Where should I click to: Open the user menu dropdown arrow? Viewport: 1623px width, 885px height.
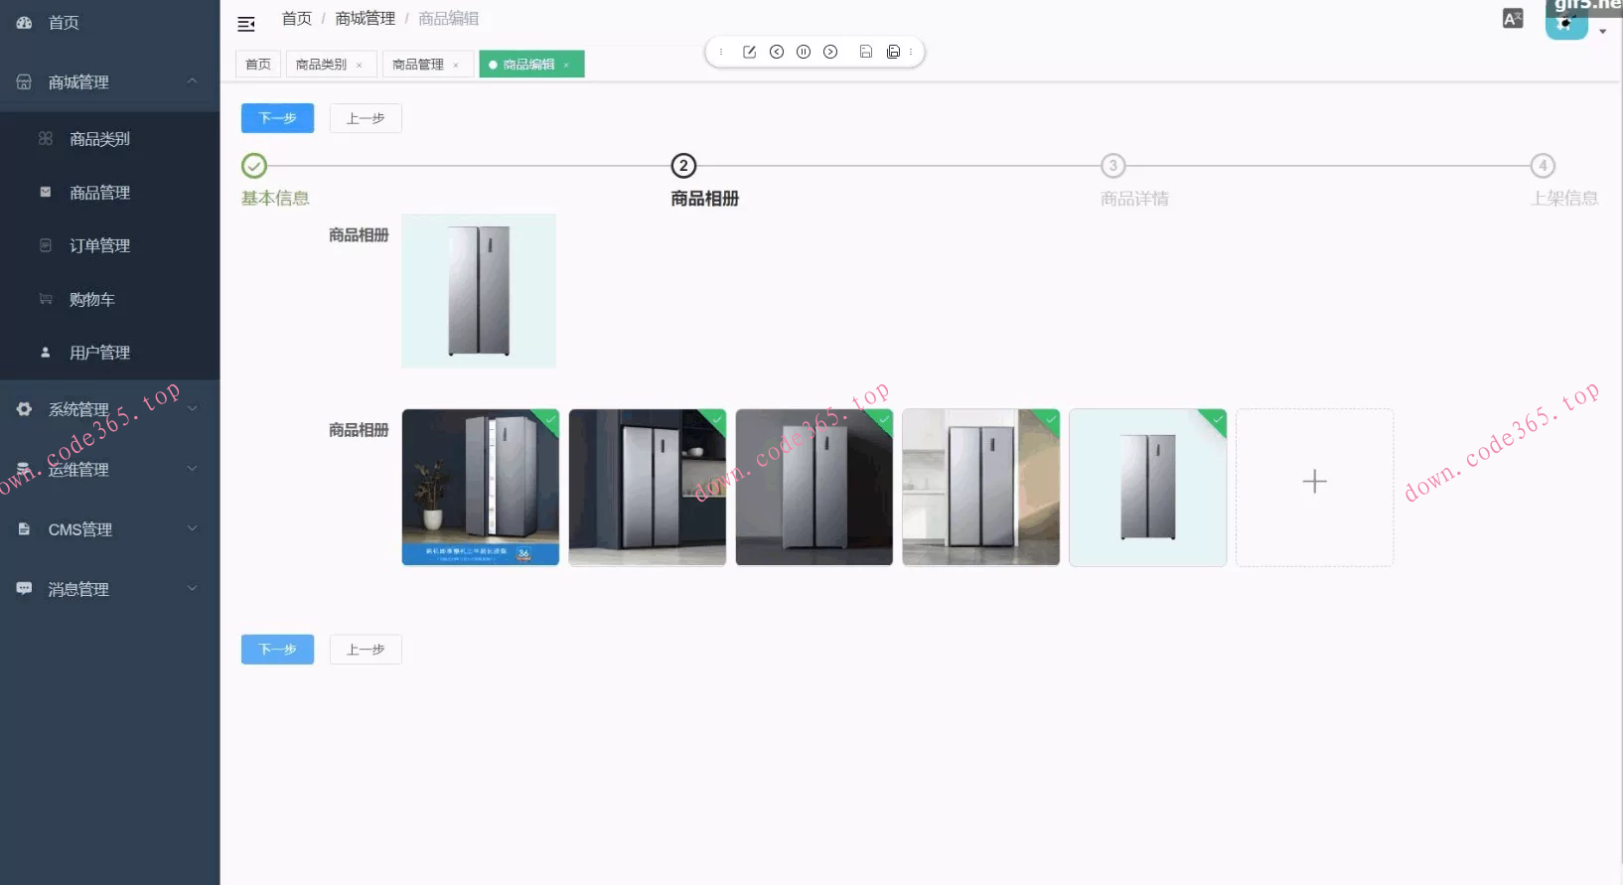pos(1602,31)
